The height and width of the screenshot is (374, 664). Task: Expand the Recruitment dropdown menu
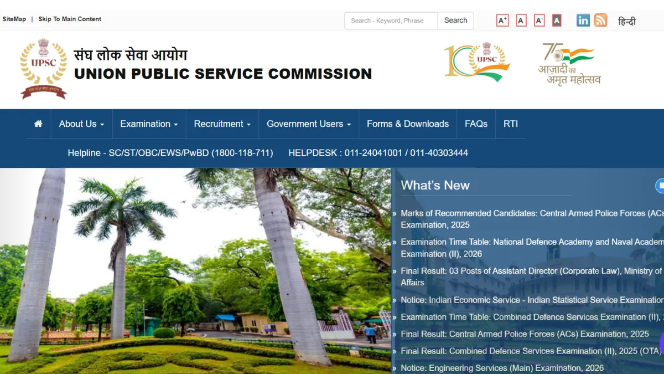pos(222,124)
